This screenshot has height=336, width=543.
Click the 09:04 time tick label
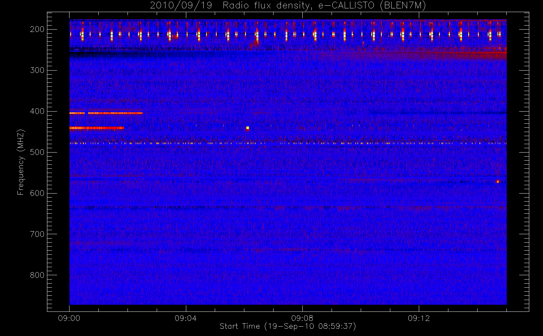[x=186, y=318]
